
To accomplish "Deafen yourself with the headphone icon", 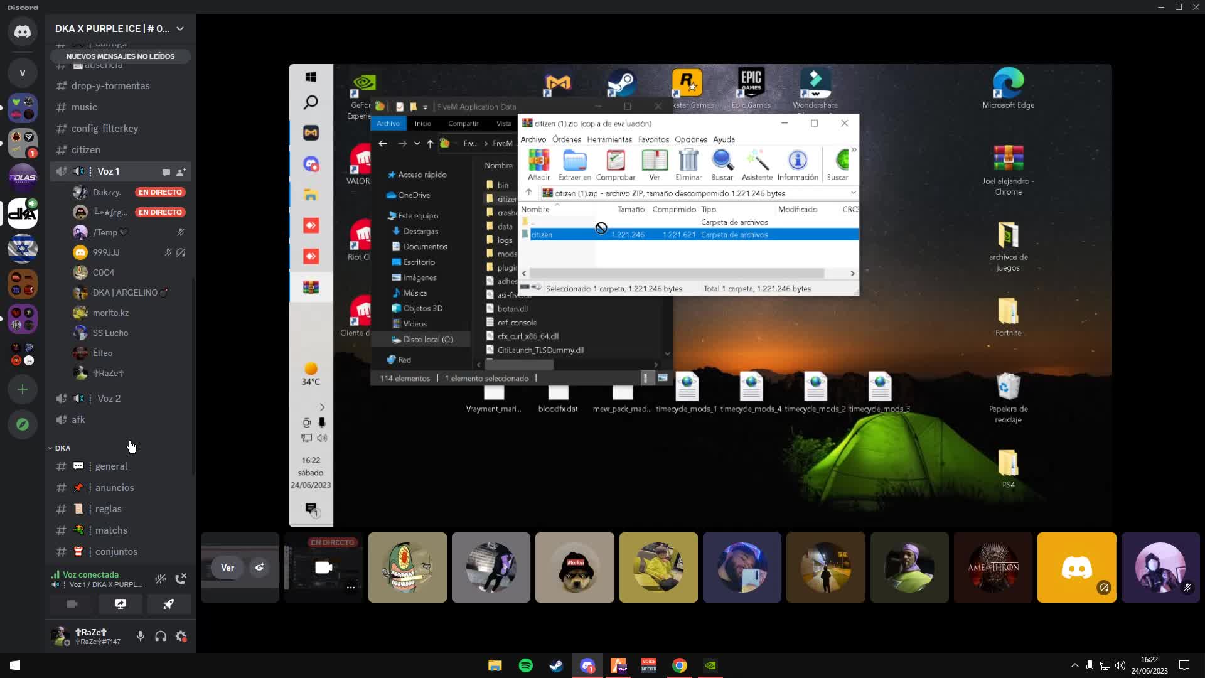I will 160,636.
